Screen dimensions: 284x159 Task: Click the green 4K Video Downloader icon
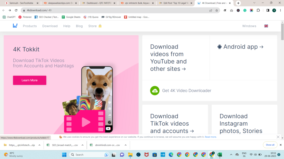(x=155, y=91)
